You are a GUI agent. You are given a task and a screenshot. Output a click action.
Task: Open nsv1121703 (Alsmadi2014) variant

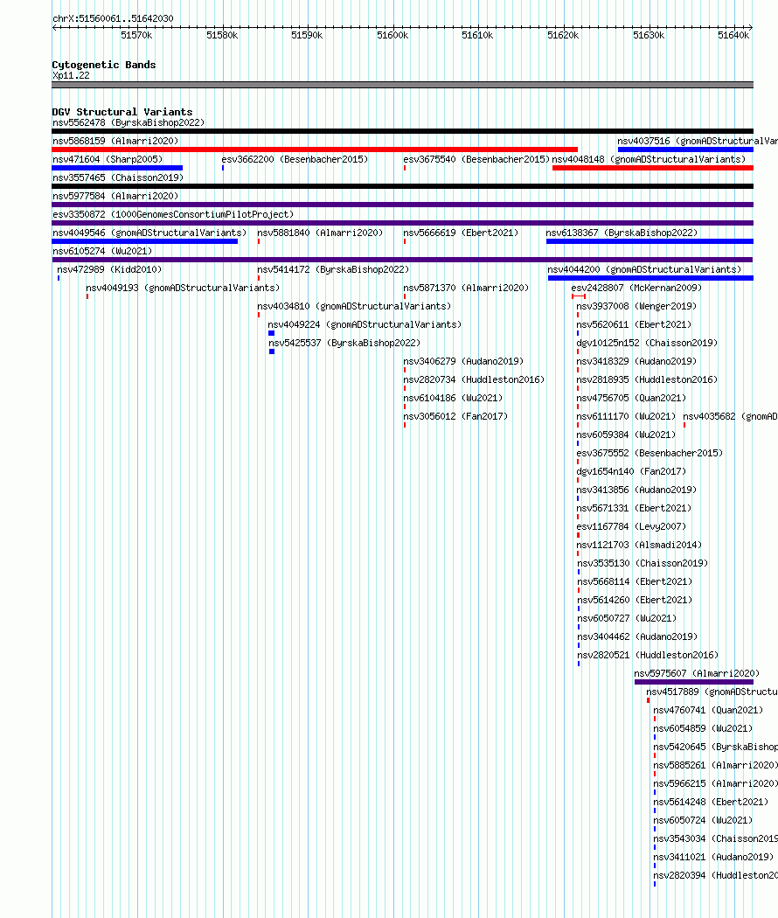(639, 545)
